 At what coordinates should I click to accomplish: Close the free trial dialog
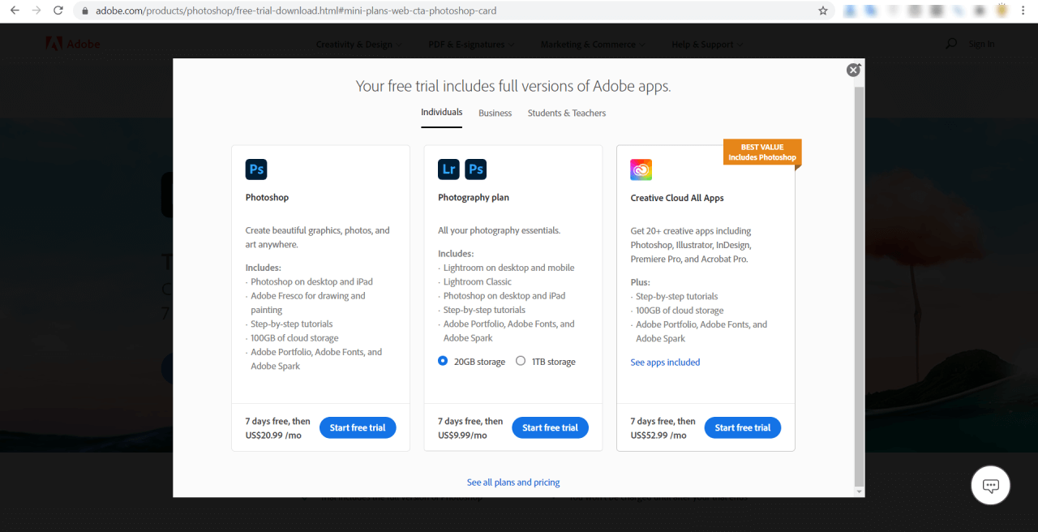tap(853, 70)
